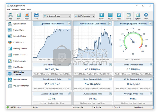Viewport: 161px width, 112px height.
Task: Open the Pending Requests gauge dropdown arrow
Action: point(150,24)
